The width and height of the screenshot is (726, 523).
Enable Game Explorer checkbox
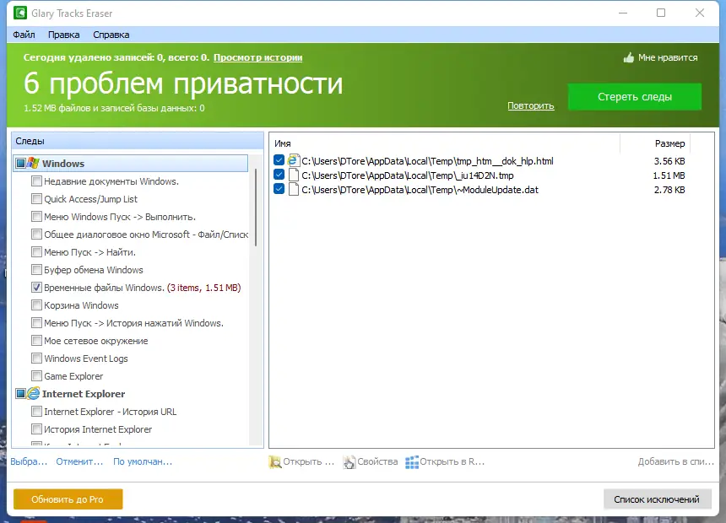(36, 376)
